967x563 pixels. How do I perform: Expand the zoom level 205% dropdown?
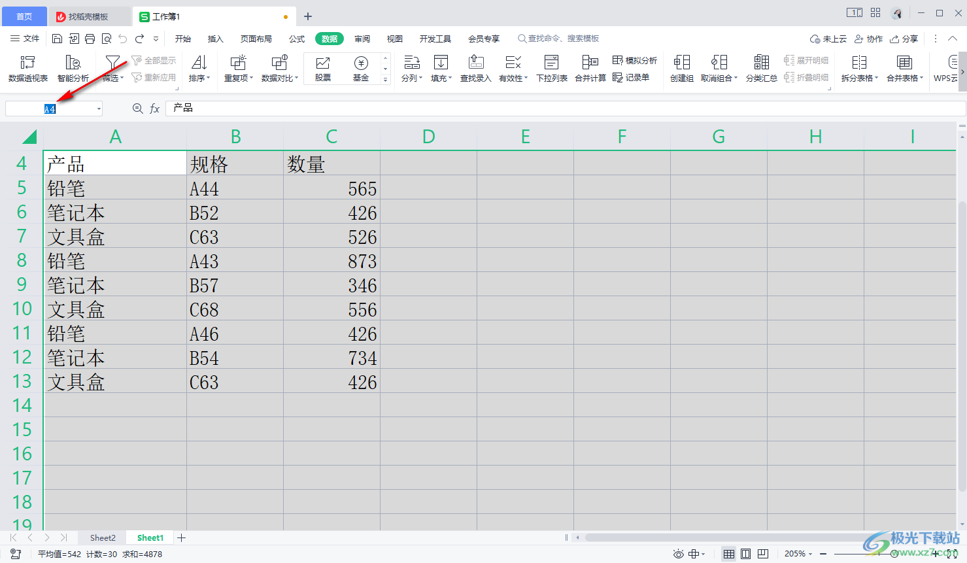pos(811,554)
